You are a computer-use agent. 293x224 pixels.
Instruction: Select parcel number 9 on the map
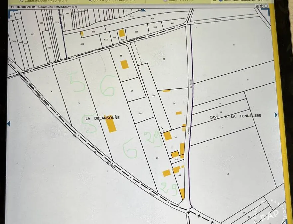click(x=248, y=80)
